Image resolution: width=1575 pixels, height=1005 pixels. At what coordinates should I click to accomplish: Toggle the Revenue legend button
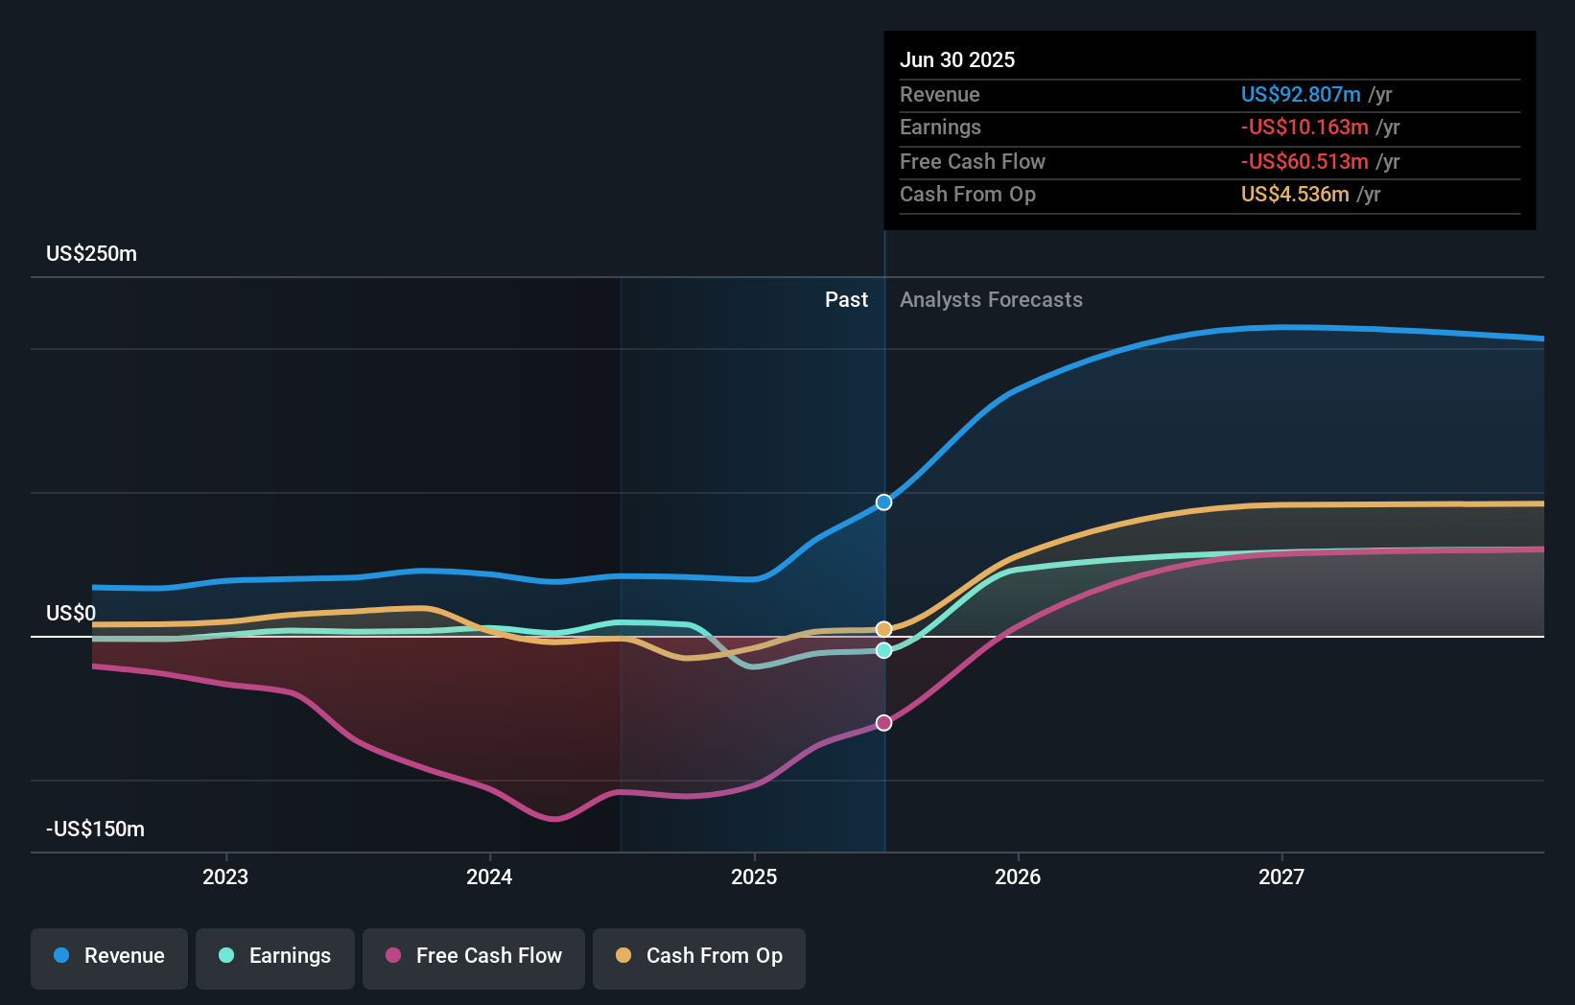[x=109, y=958]
